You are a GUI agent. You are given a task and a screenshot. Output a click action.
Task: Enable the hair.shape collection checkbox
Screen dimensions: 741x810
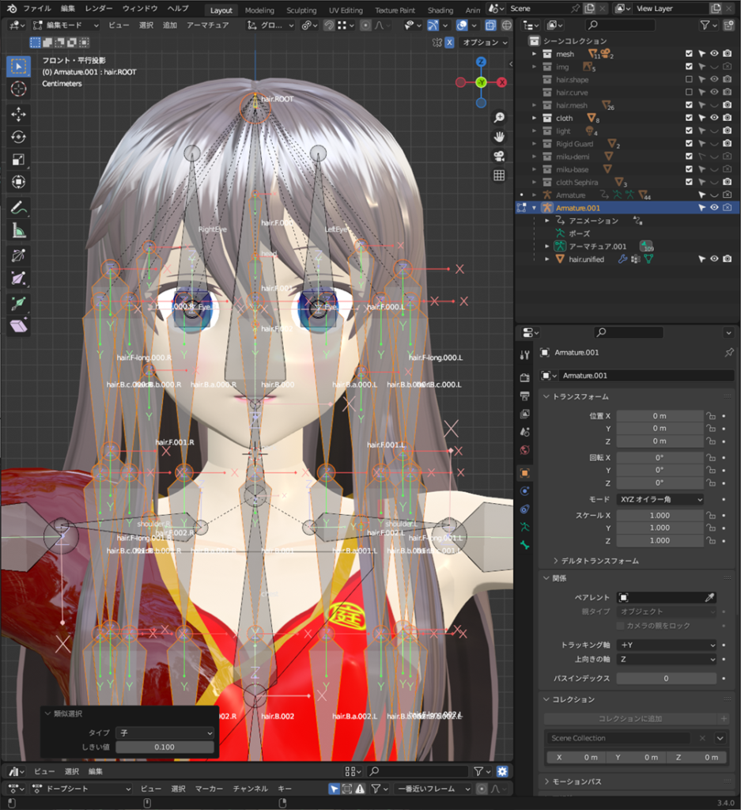[x=689, y=80]
